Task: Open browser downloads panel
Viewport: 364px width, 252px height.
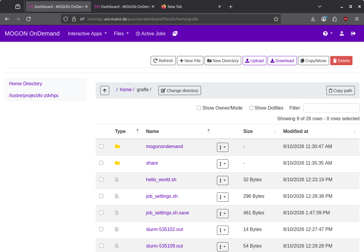Action: coord(313,19)
